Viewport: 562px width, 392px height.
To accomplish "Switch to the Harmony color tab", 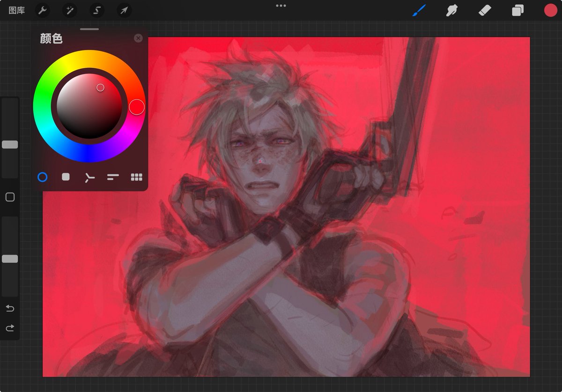I will (89, 177).
